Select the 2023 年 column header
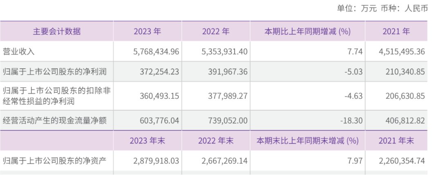The width and height of the screenshot is (436, 175). (148, 31)
